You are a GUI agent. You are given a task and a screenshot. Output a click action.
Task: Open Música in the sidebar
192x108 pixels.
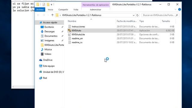(x=48, y=49)
